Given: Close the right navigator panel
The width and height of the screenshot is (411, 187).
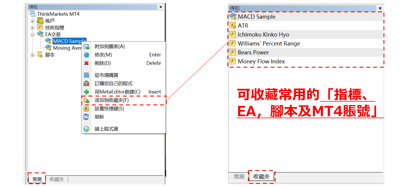Looking at the screenshot, I should tap(380, 8).
